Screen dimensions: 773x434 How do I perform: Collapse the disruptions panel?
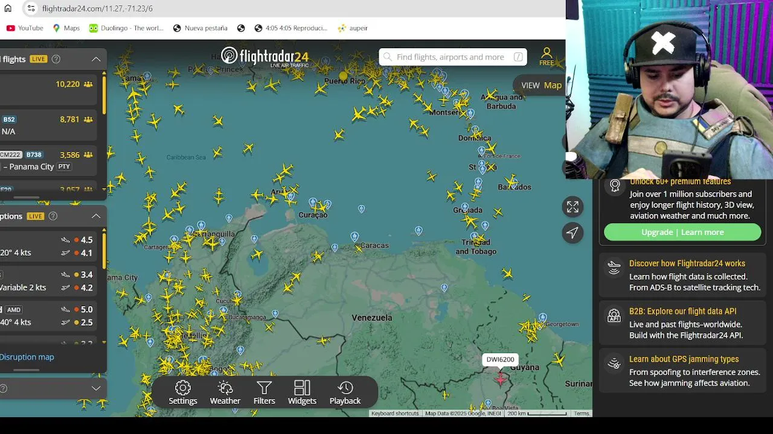[x=96, y=216]
